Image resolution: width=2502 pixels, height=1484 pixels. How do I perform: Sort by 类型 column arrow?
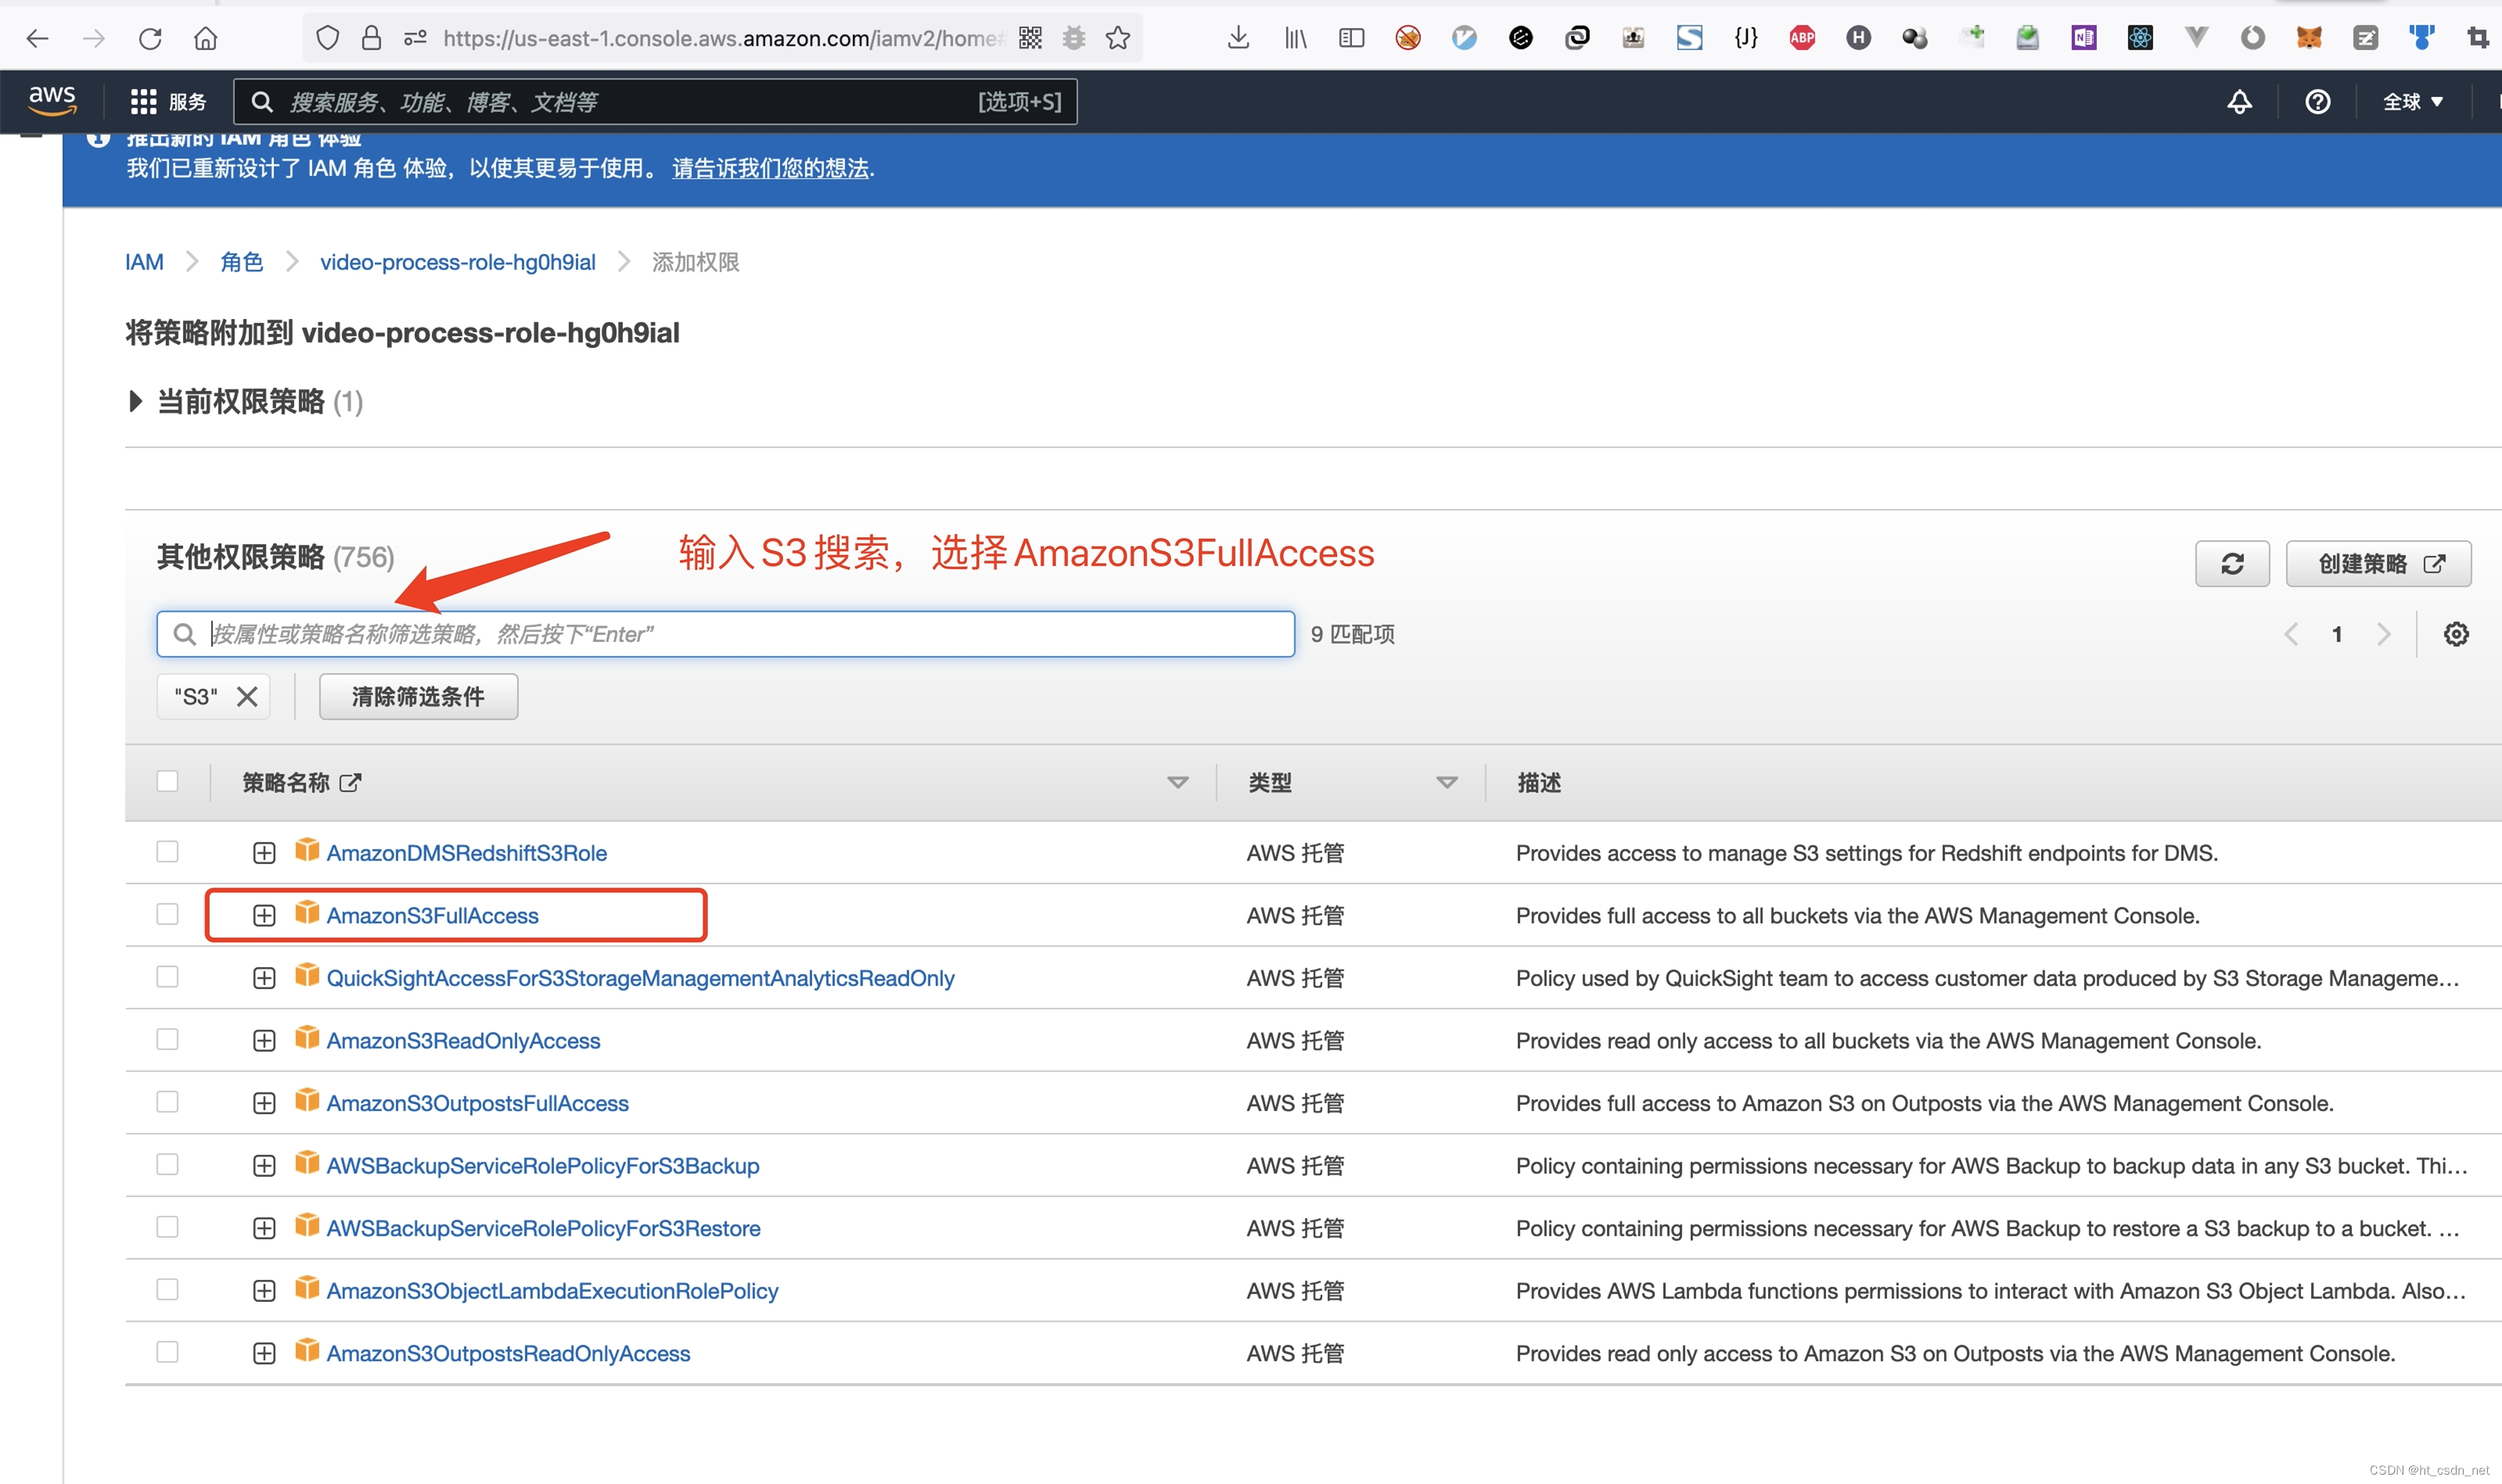(x=1447, y=783)
